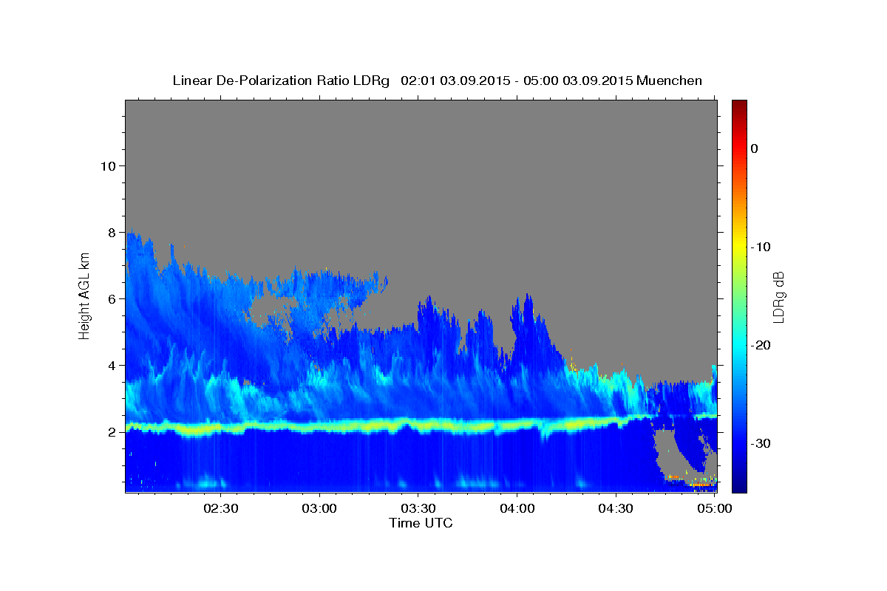This screenshot has width=887, height=591.
Task: Click the height tick label 4
Action: pyautogui.click(x=111, y=365)
